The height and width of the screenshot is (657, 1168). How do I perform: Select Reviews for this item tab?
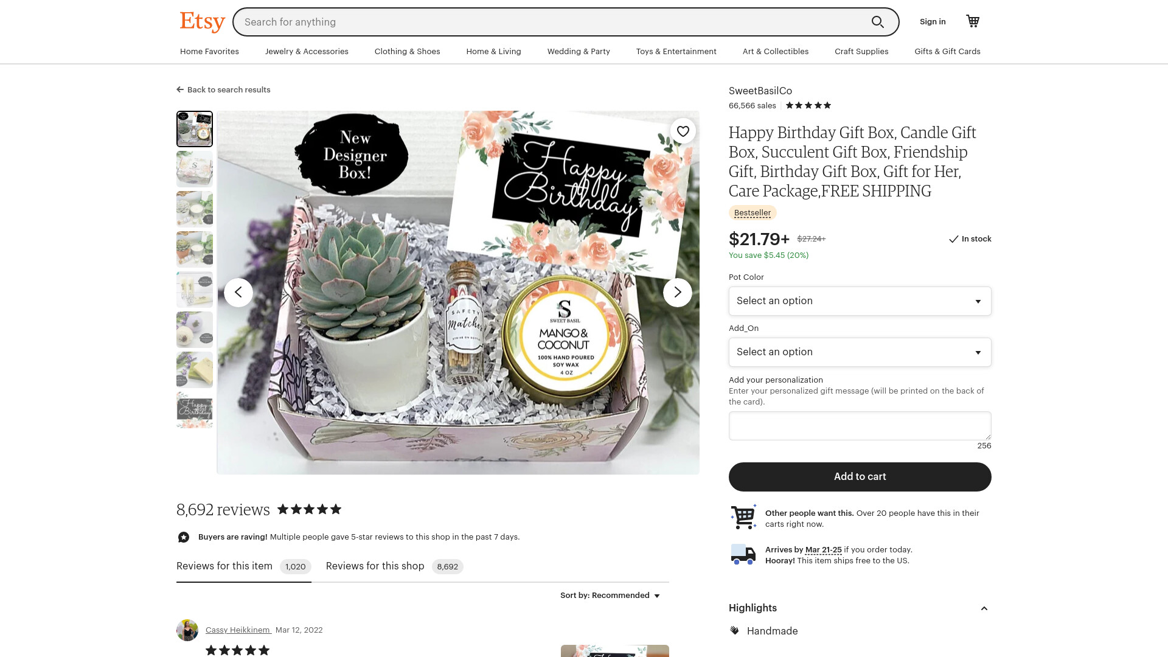coord(243,566)
